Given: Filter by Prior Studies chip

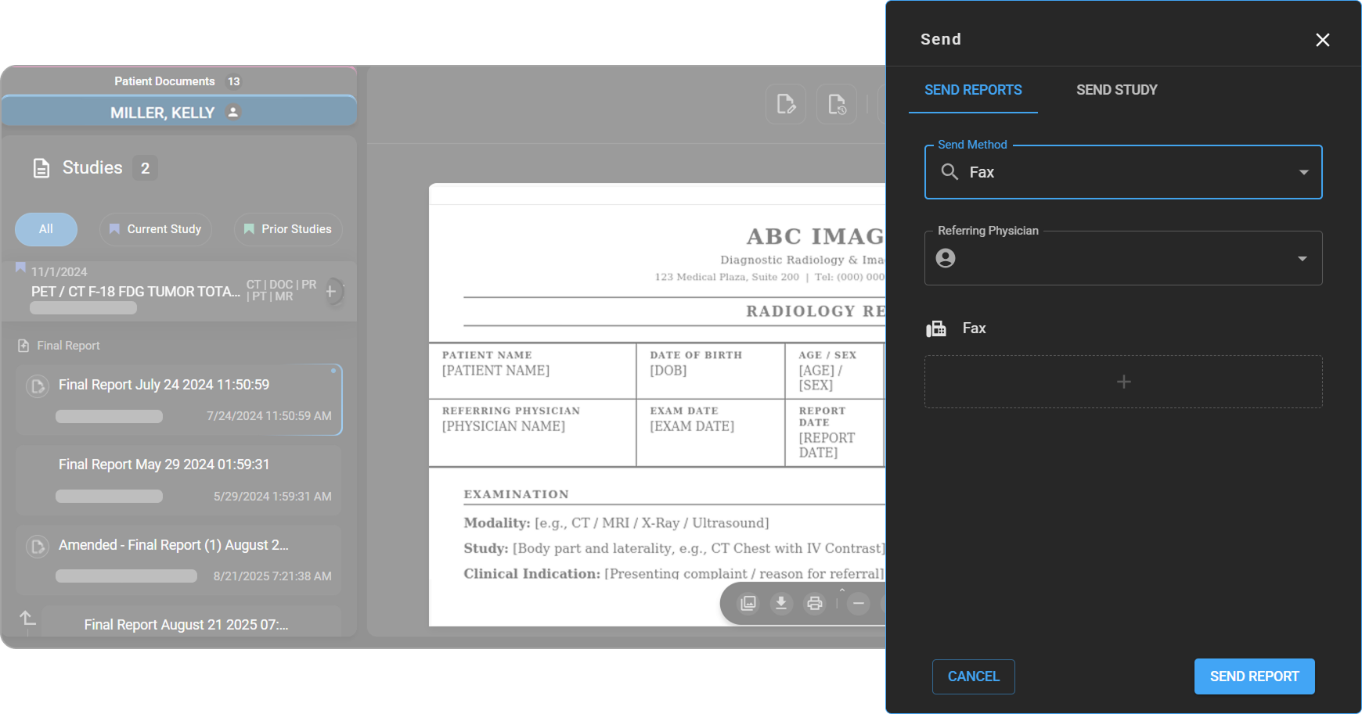Looking at the screenshot, I should [x=287, y=229].
